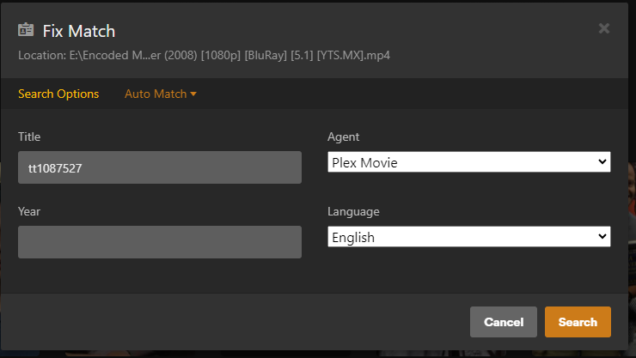Click the Year field label
Image resolution: width=636 pixels, height=358 pixels.
(29, 211)
